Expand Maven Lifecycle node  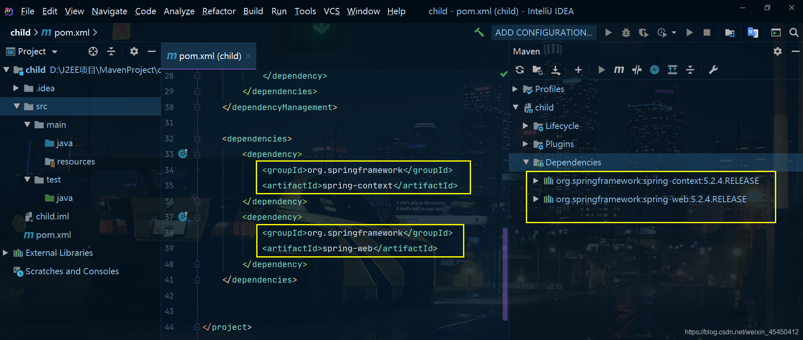pyautogui.click(x=525, y=126)
